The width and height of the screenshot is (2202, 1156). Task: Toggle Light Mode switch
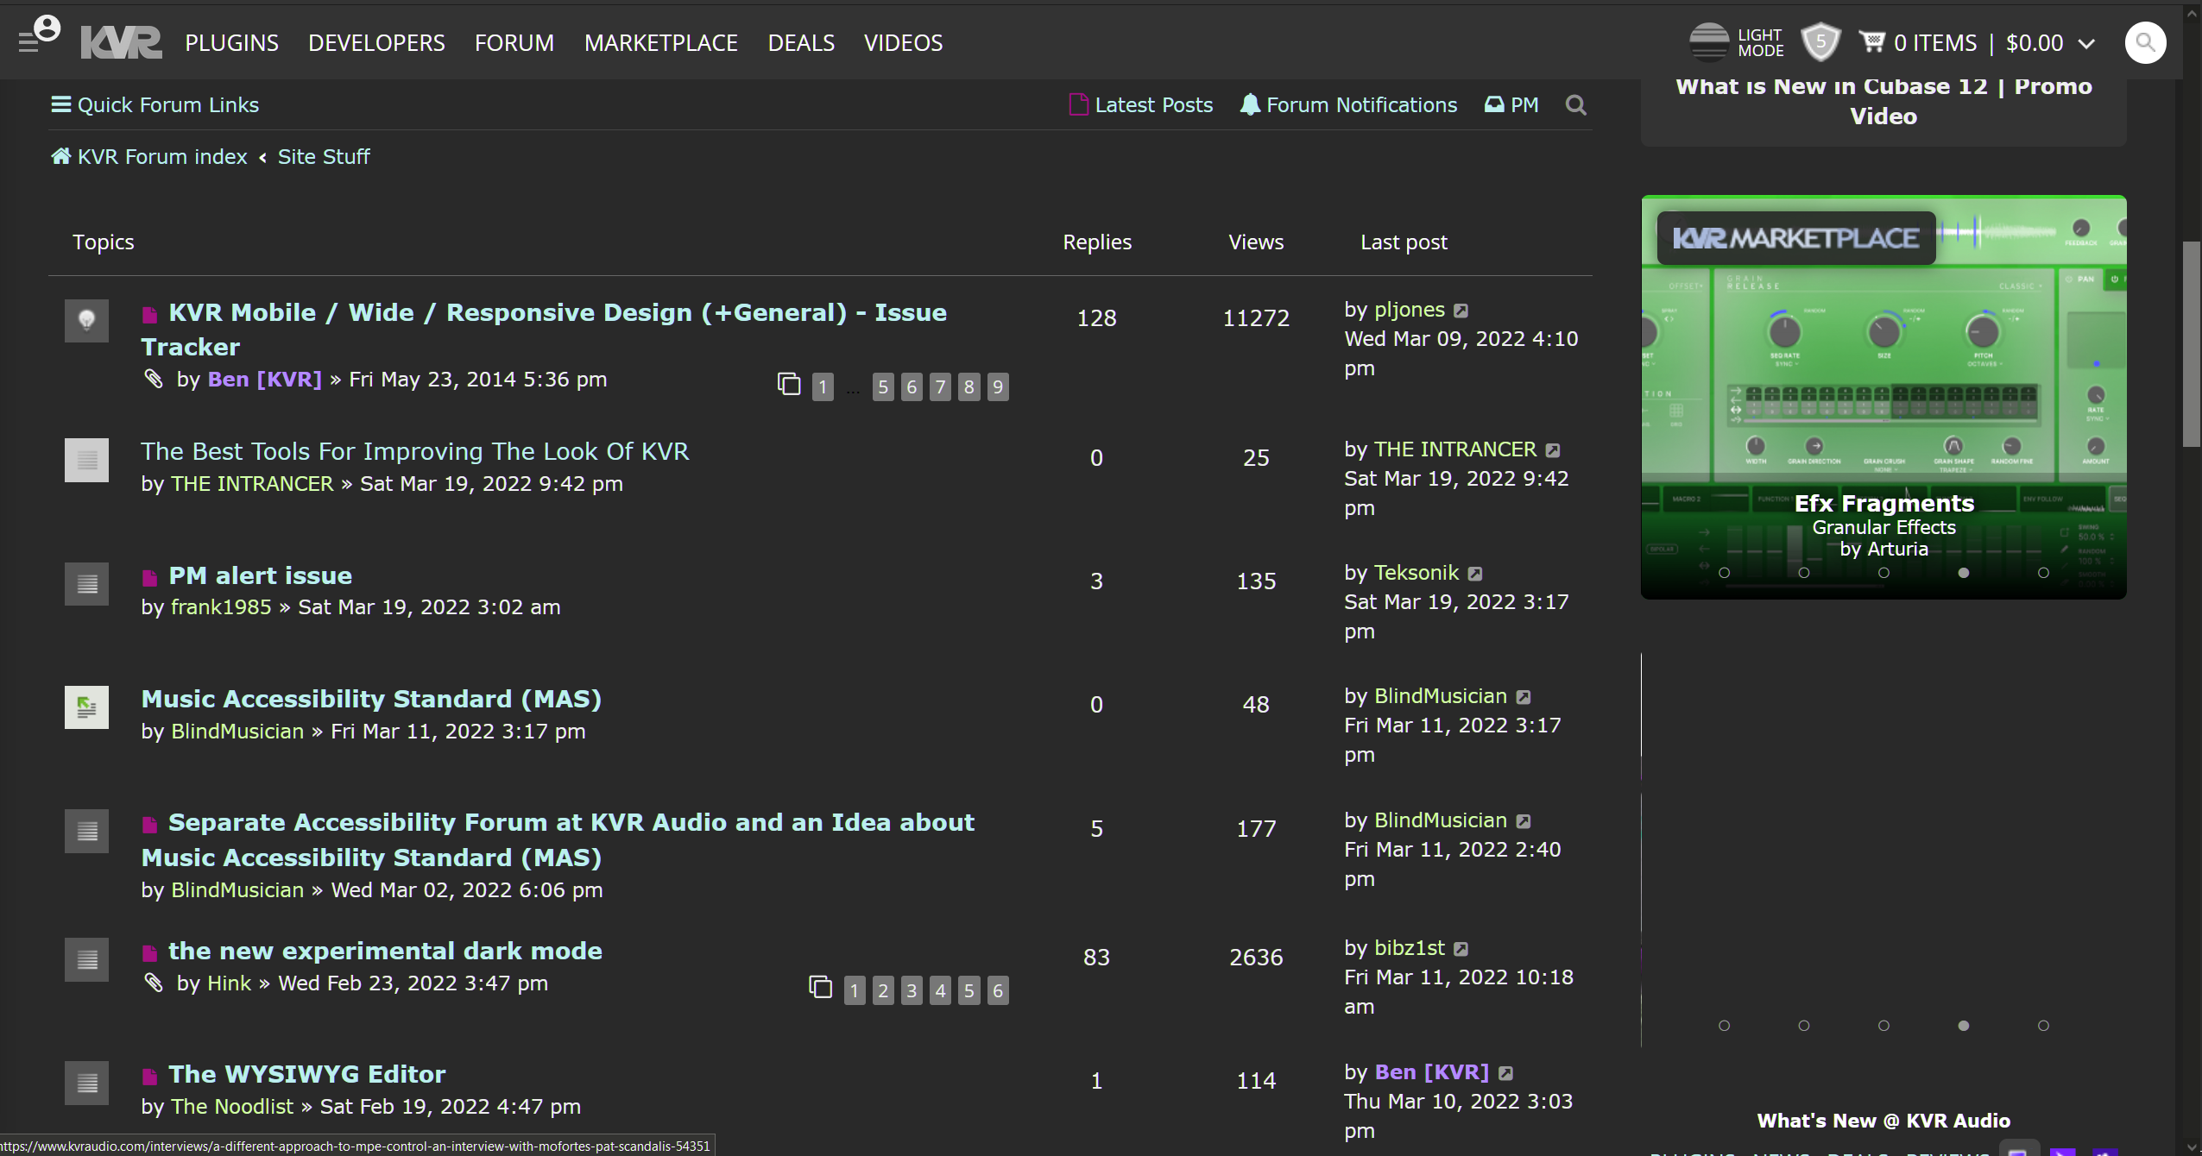point(1736,42)
